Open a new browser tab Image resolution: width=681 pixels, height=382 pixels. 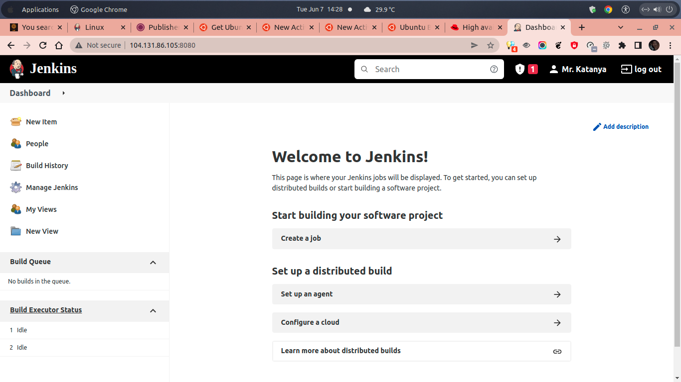click(582, 27)
